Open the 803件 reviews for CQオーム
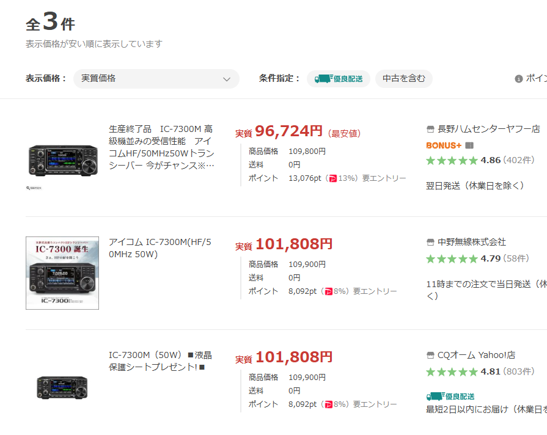 [x=518, y=371]
